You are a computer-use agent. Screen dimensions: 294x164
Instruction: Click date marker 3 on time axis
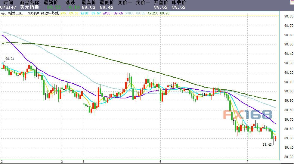[62, 162]
